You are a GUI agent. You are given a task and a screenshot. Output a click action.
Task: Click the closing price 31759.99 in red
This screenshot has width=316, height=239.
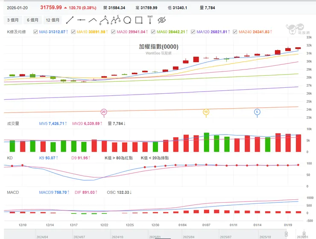click(x=51, y=7)
